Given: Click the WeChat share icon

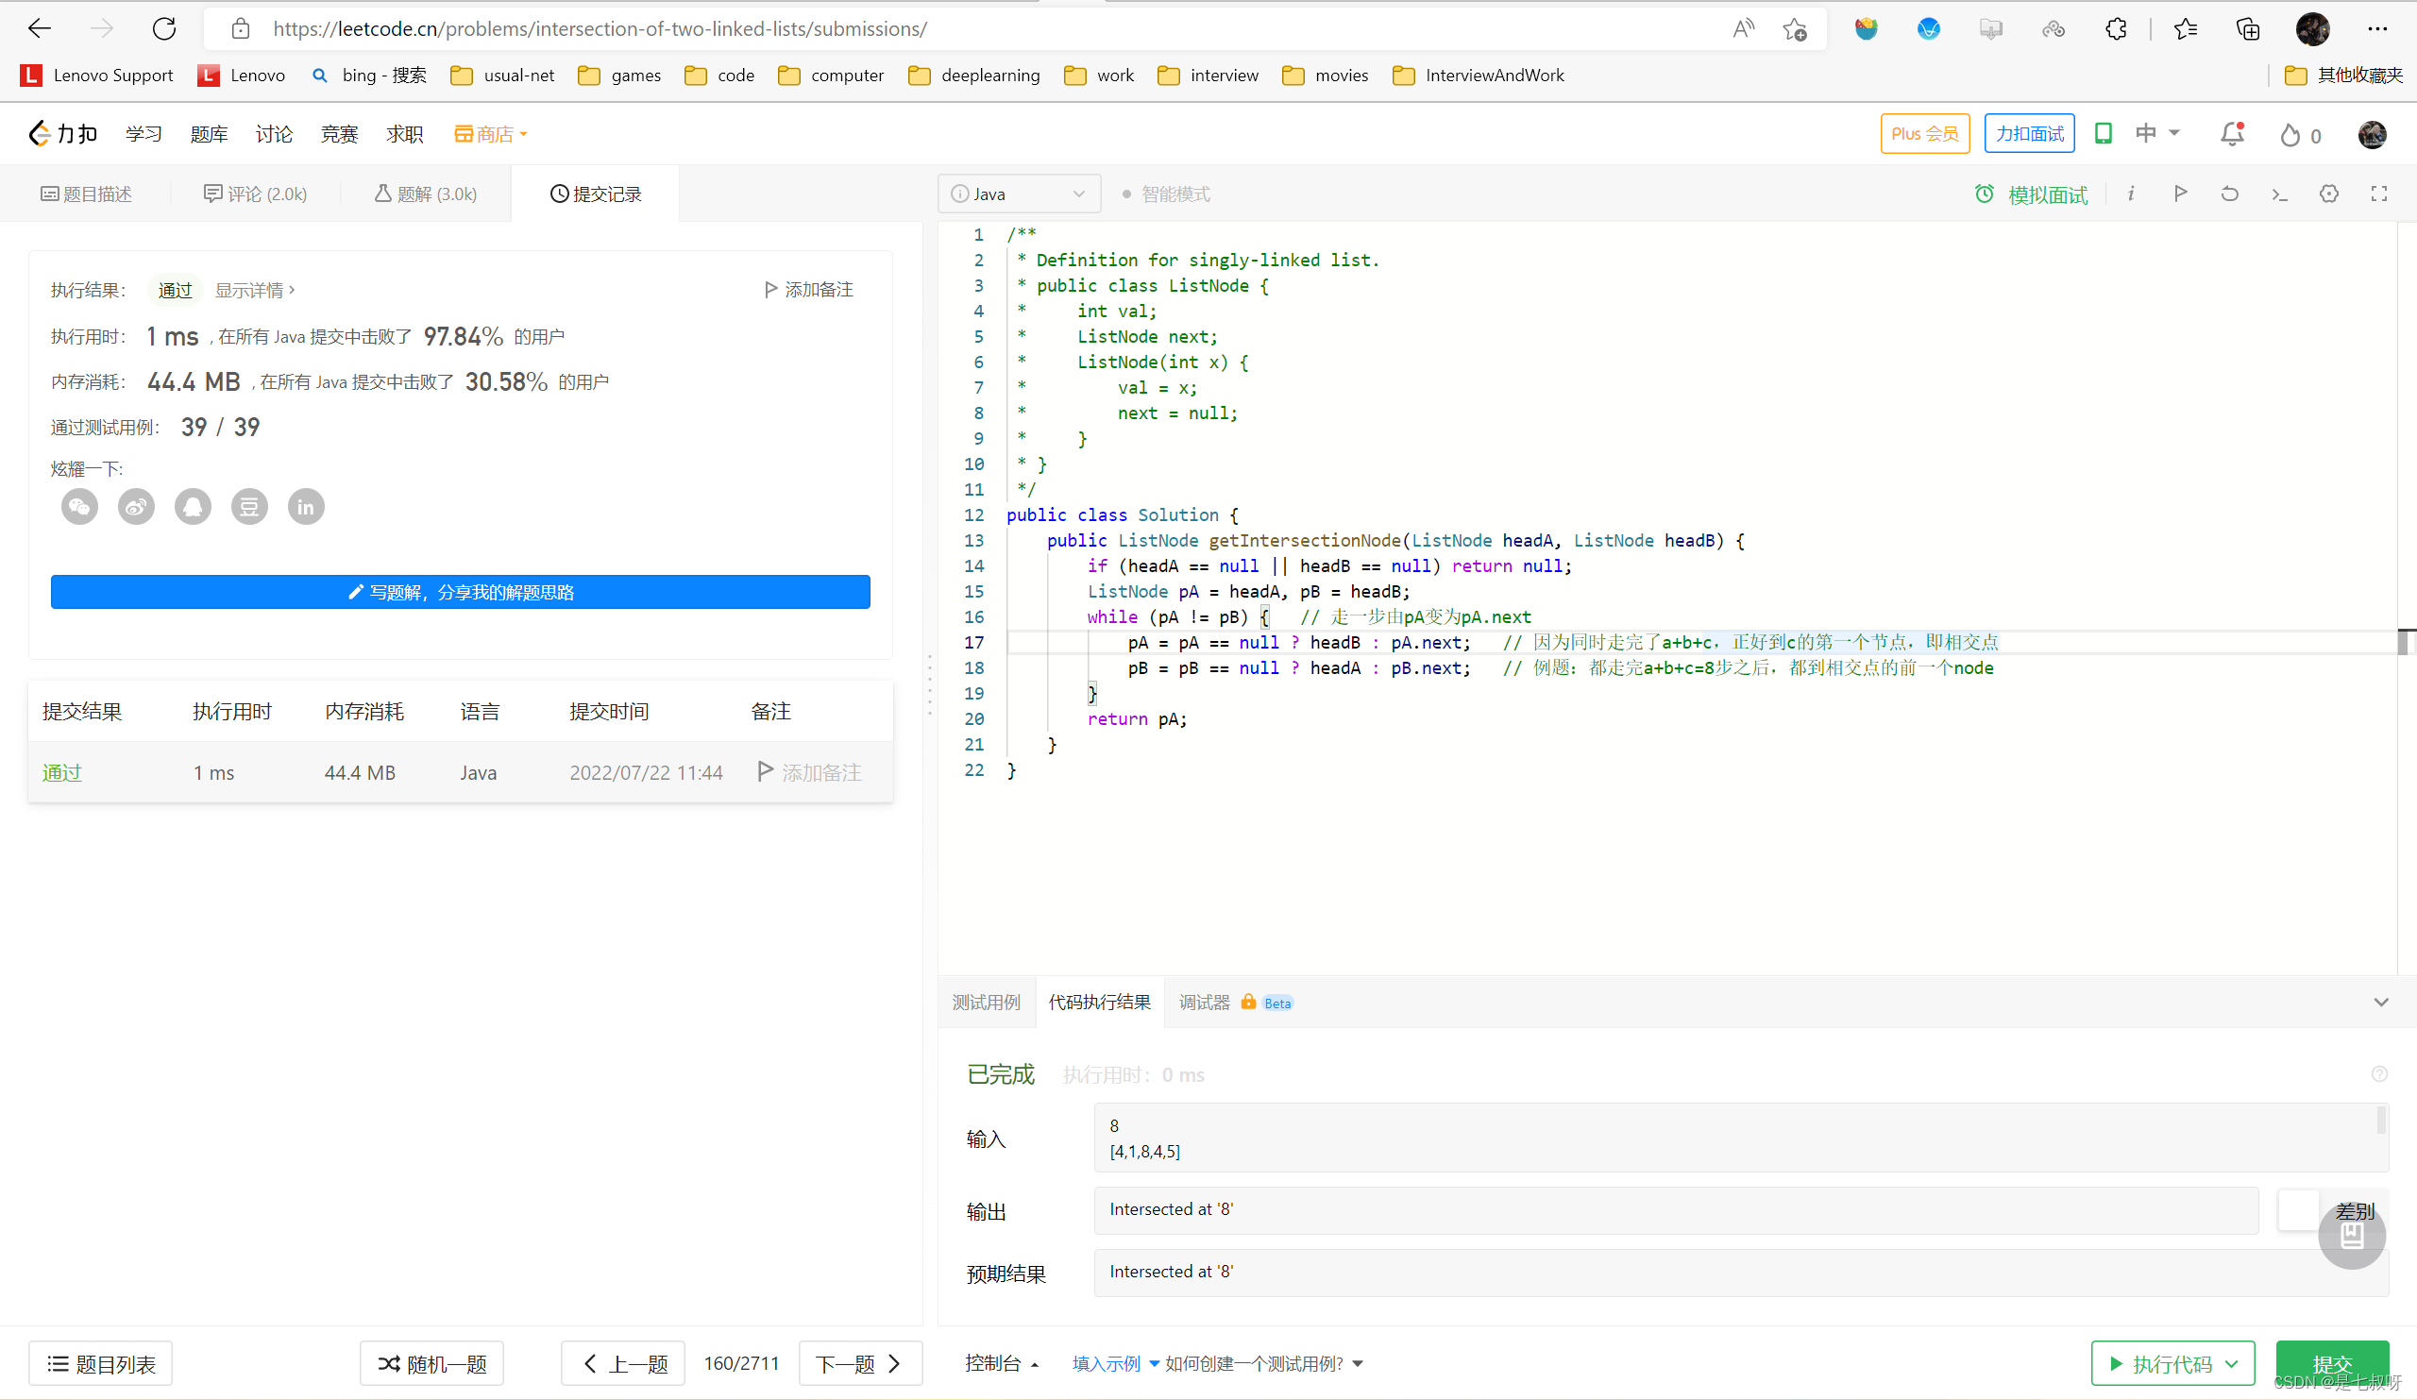Looking at the screenshot, I should [79, 506].
